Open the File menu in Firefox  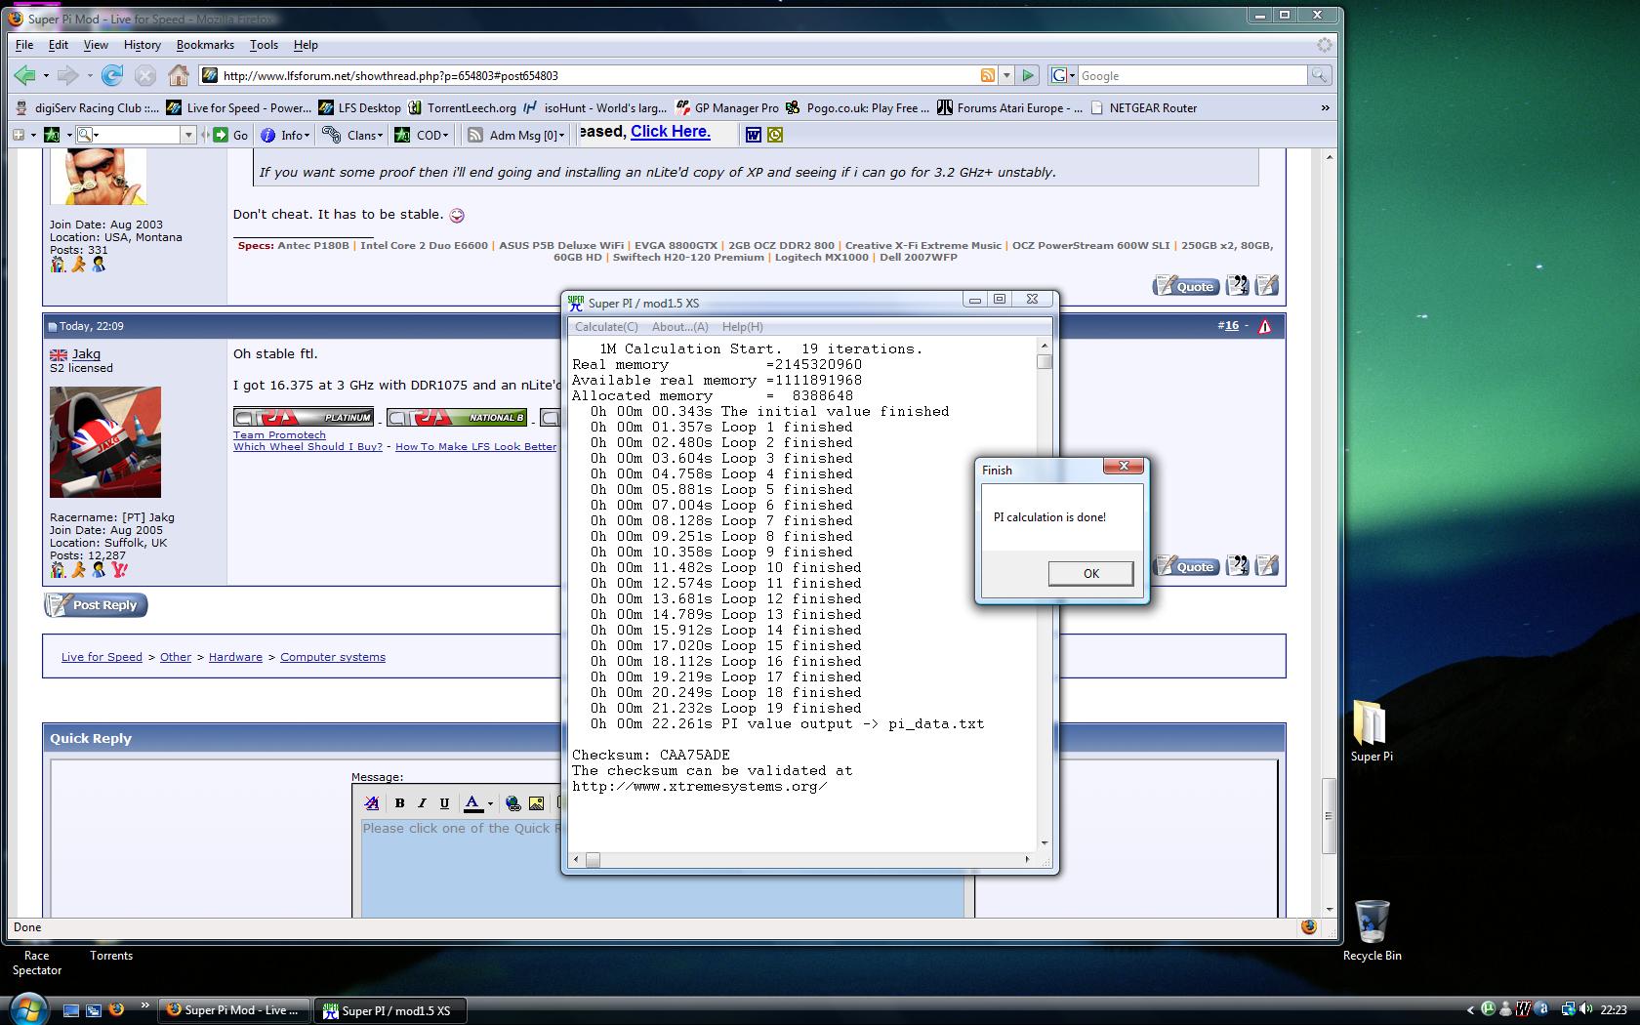pyautogui.click(x=24, y=45)
